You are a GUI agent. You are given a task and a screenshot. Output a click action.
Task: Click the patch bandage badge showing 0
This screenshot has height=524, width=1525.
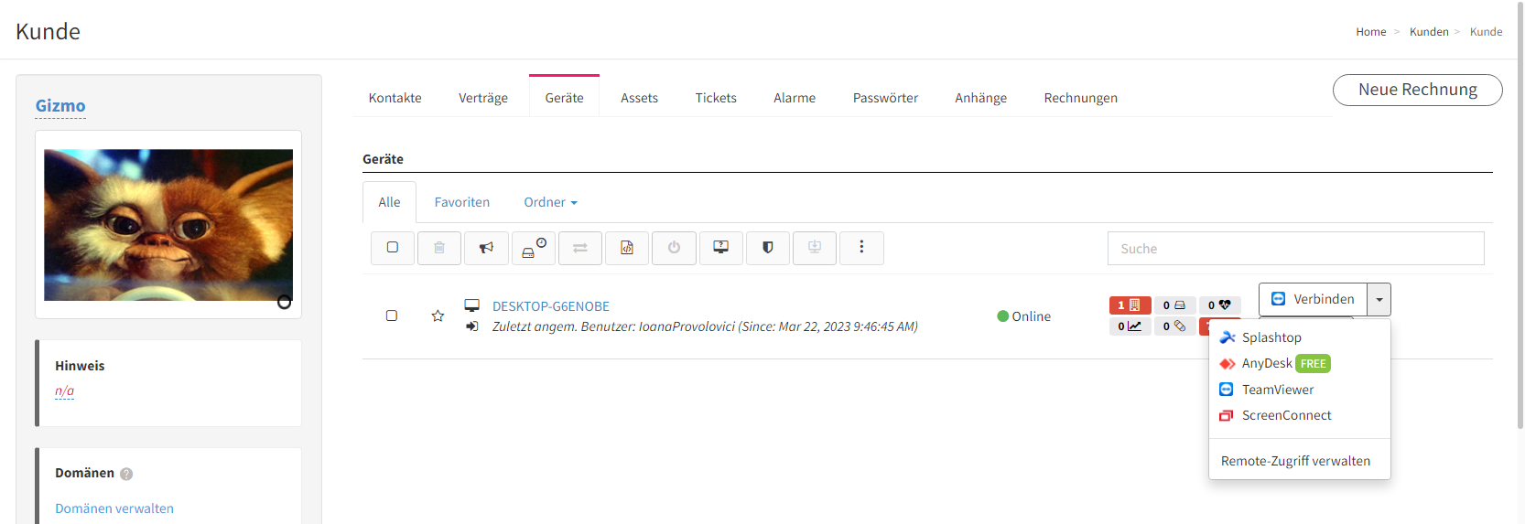click(x=1174, y=326)
